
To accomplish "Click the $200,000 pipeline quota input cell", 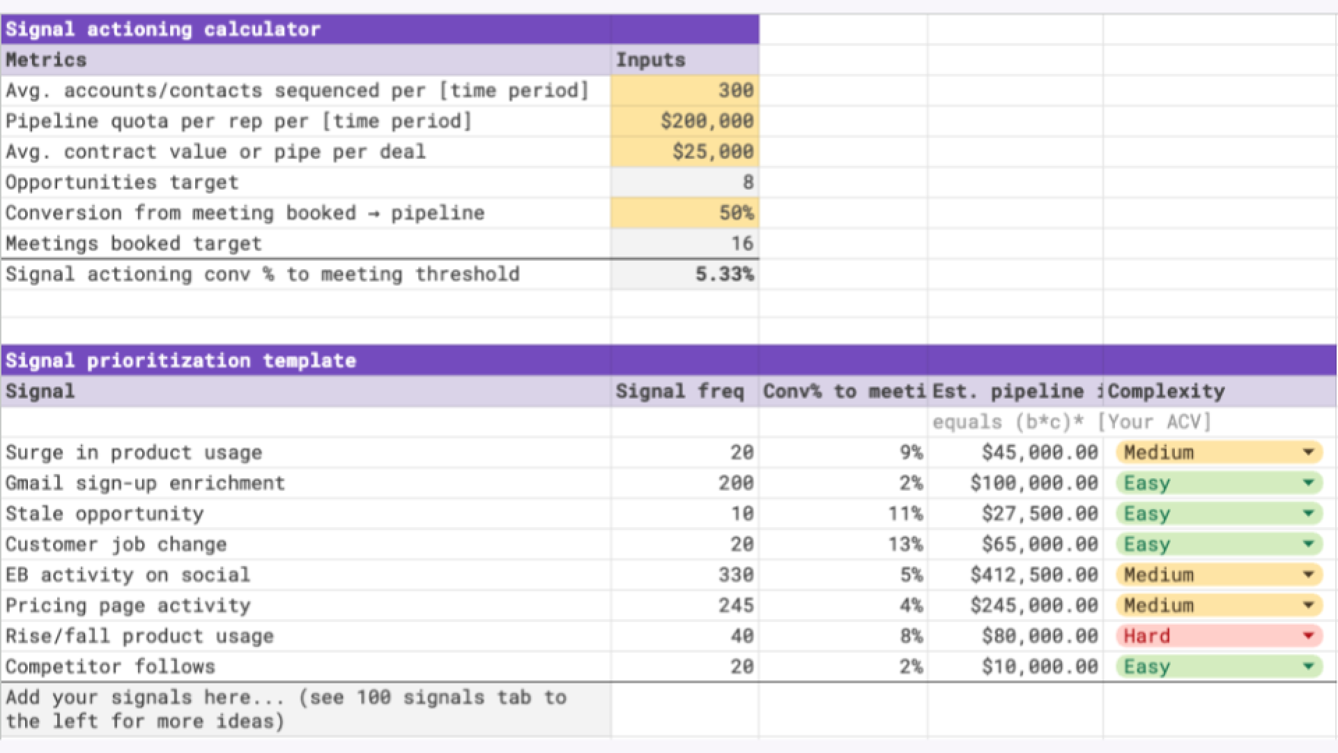I will pos(684,121).
